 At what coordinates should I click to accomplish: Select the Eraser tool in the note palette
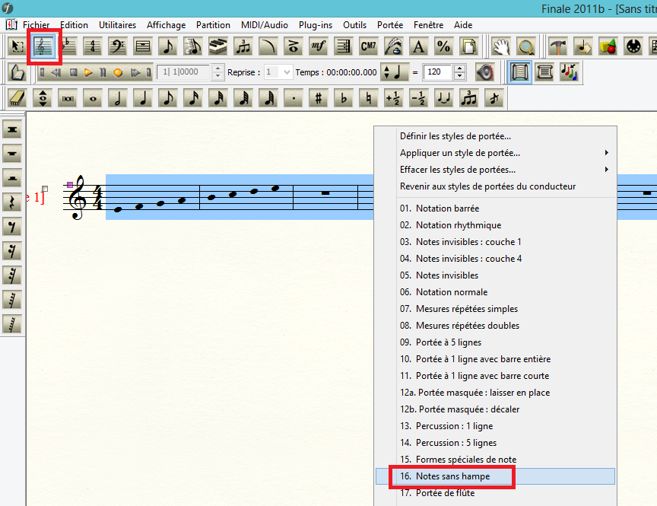(18, 98)
